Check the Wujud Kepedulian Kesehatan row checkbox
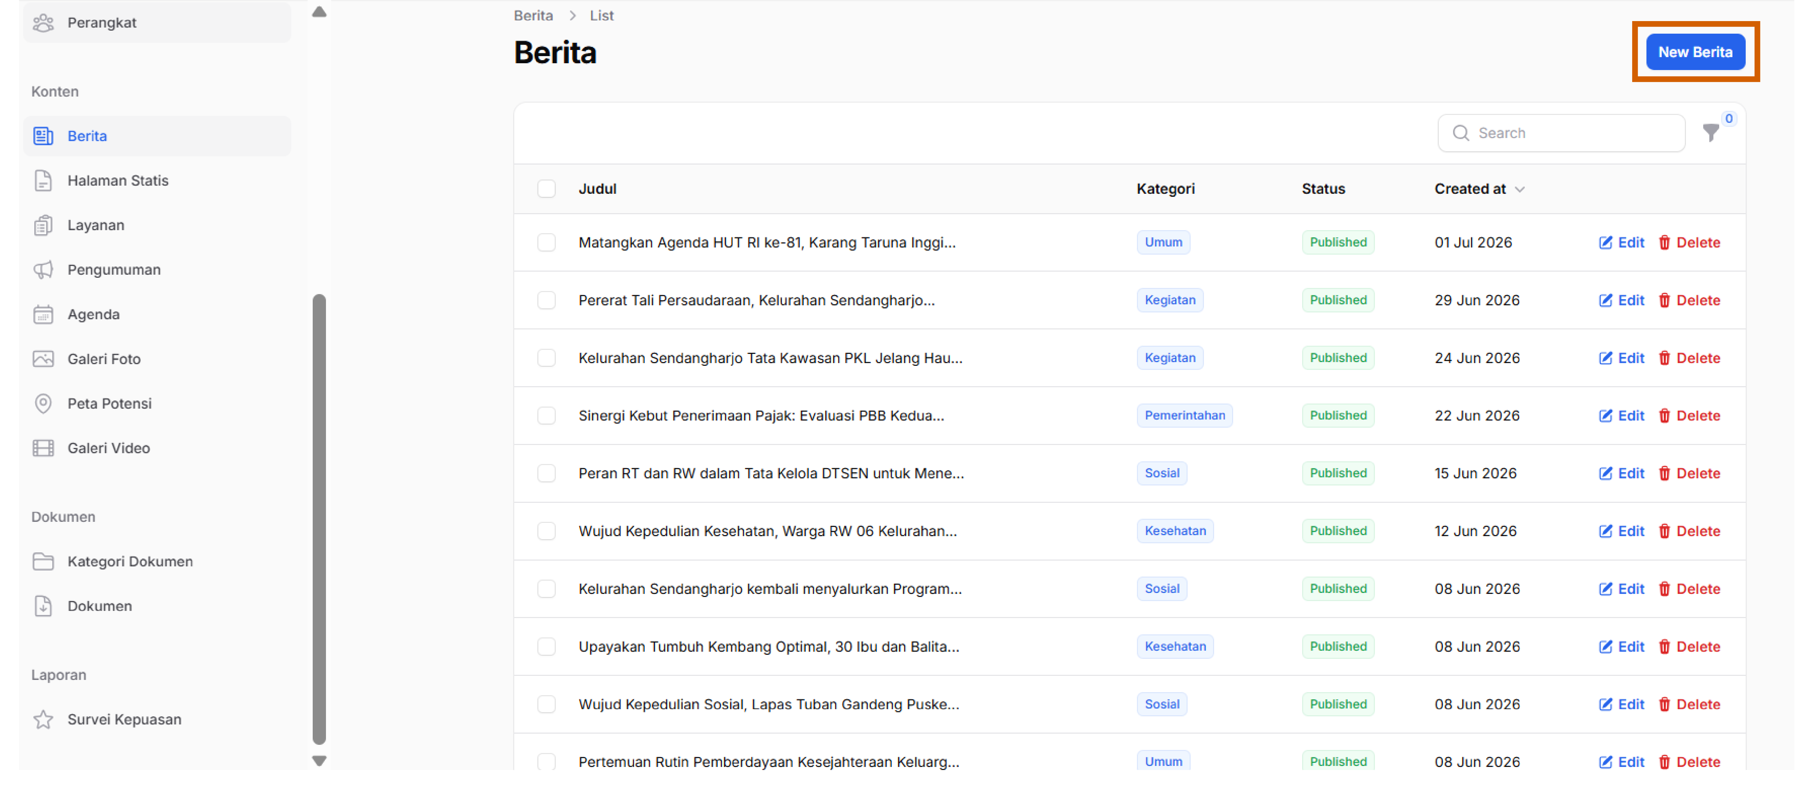This screenshot has width=1813, height=787. coord(546,531)
